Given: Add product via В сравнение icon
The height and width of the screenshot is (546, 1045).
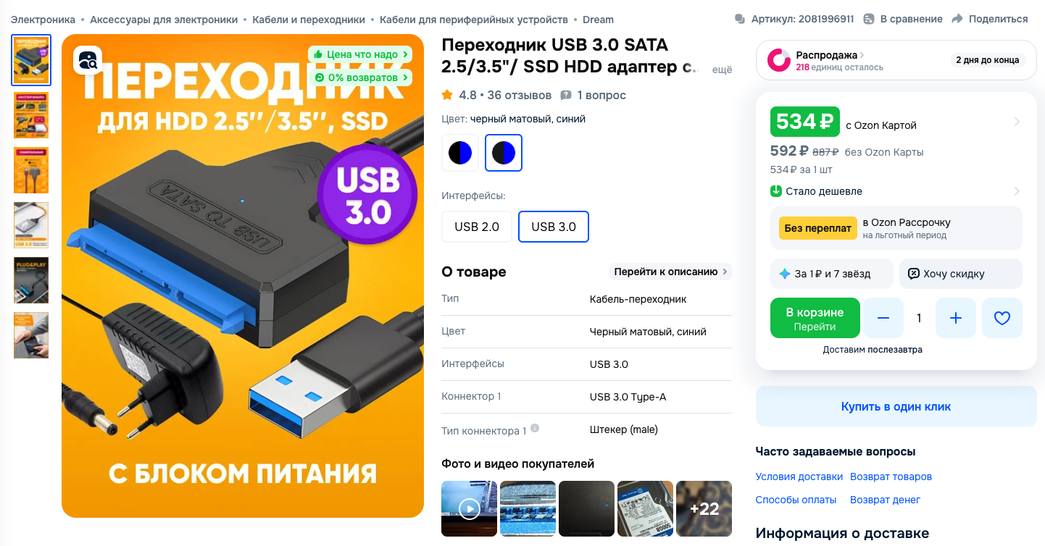Looking at the screenshot, I should [x=870, y=19].
